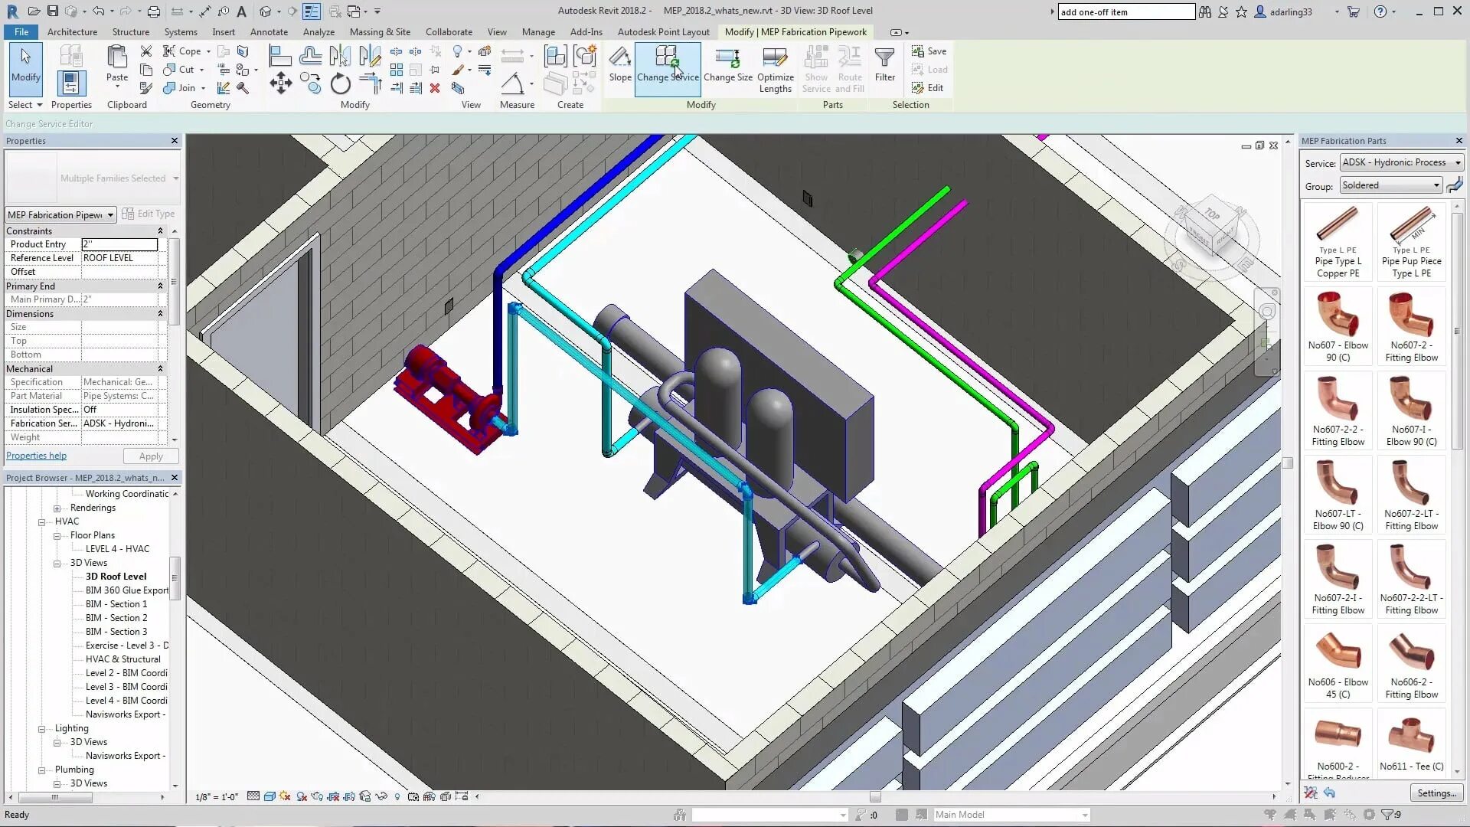Switch to the Collaborate ribbon tab
Screen dimensions: 1470x827
[449, 32]
